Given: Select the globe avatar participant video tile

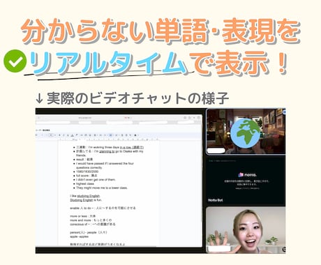Looking at the screenshot, I should [x=246, y=131].
